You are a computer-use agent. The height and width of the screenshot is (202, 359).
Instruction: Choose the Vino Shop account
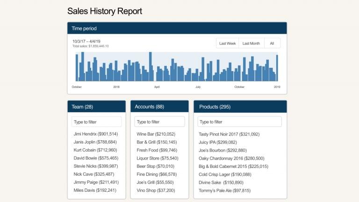(156, 190)
